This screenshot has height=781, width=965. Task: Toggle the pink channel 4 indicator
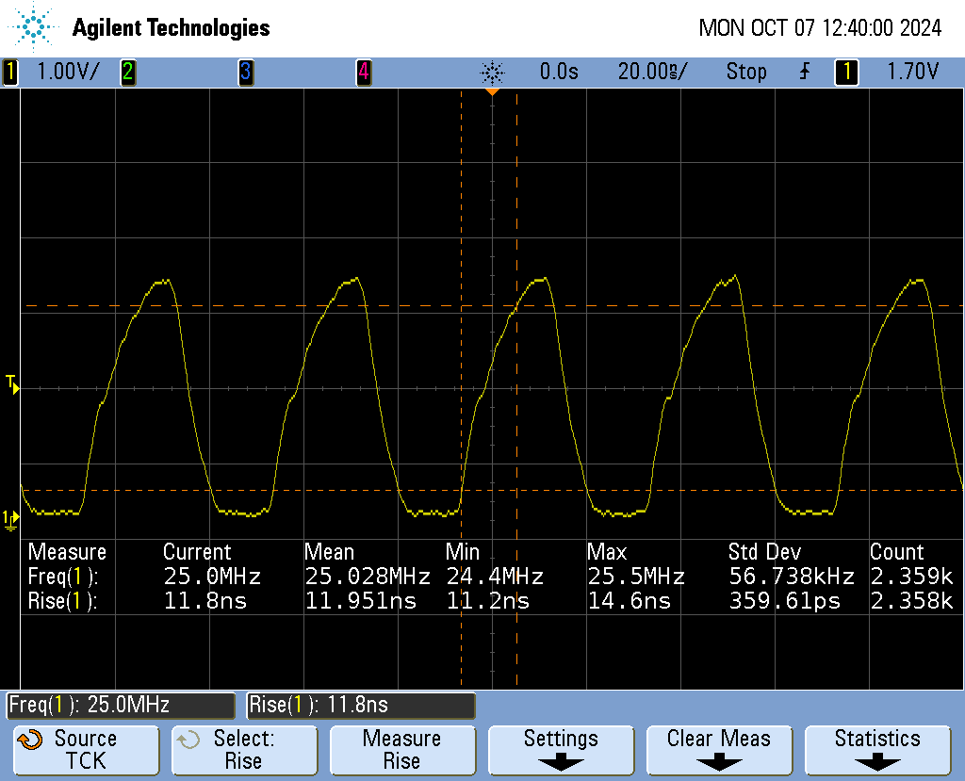[363, 72]
